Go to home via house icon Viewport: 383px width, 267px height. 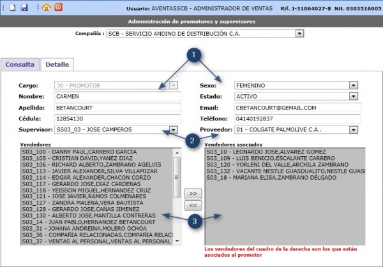point(47,7)
